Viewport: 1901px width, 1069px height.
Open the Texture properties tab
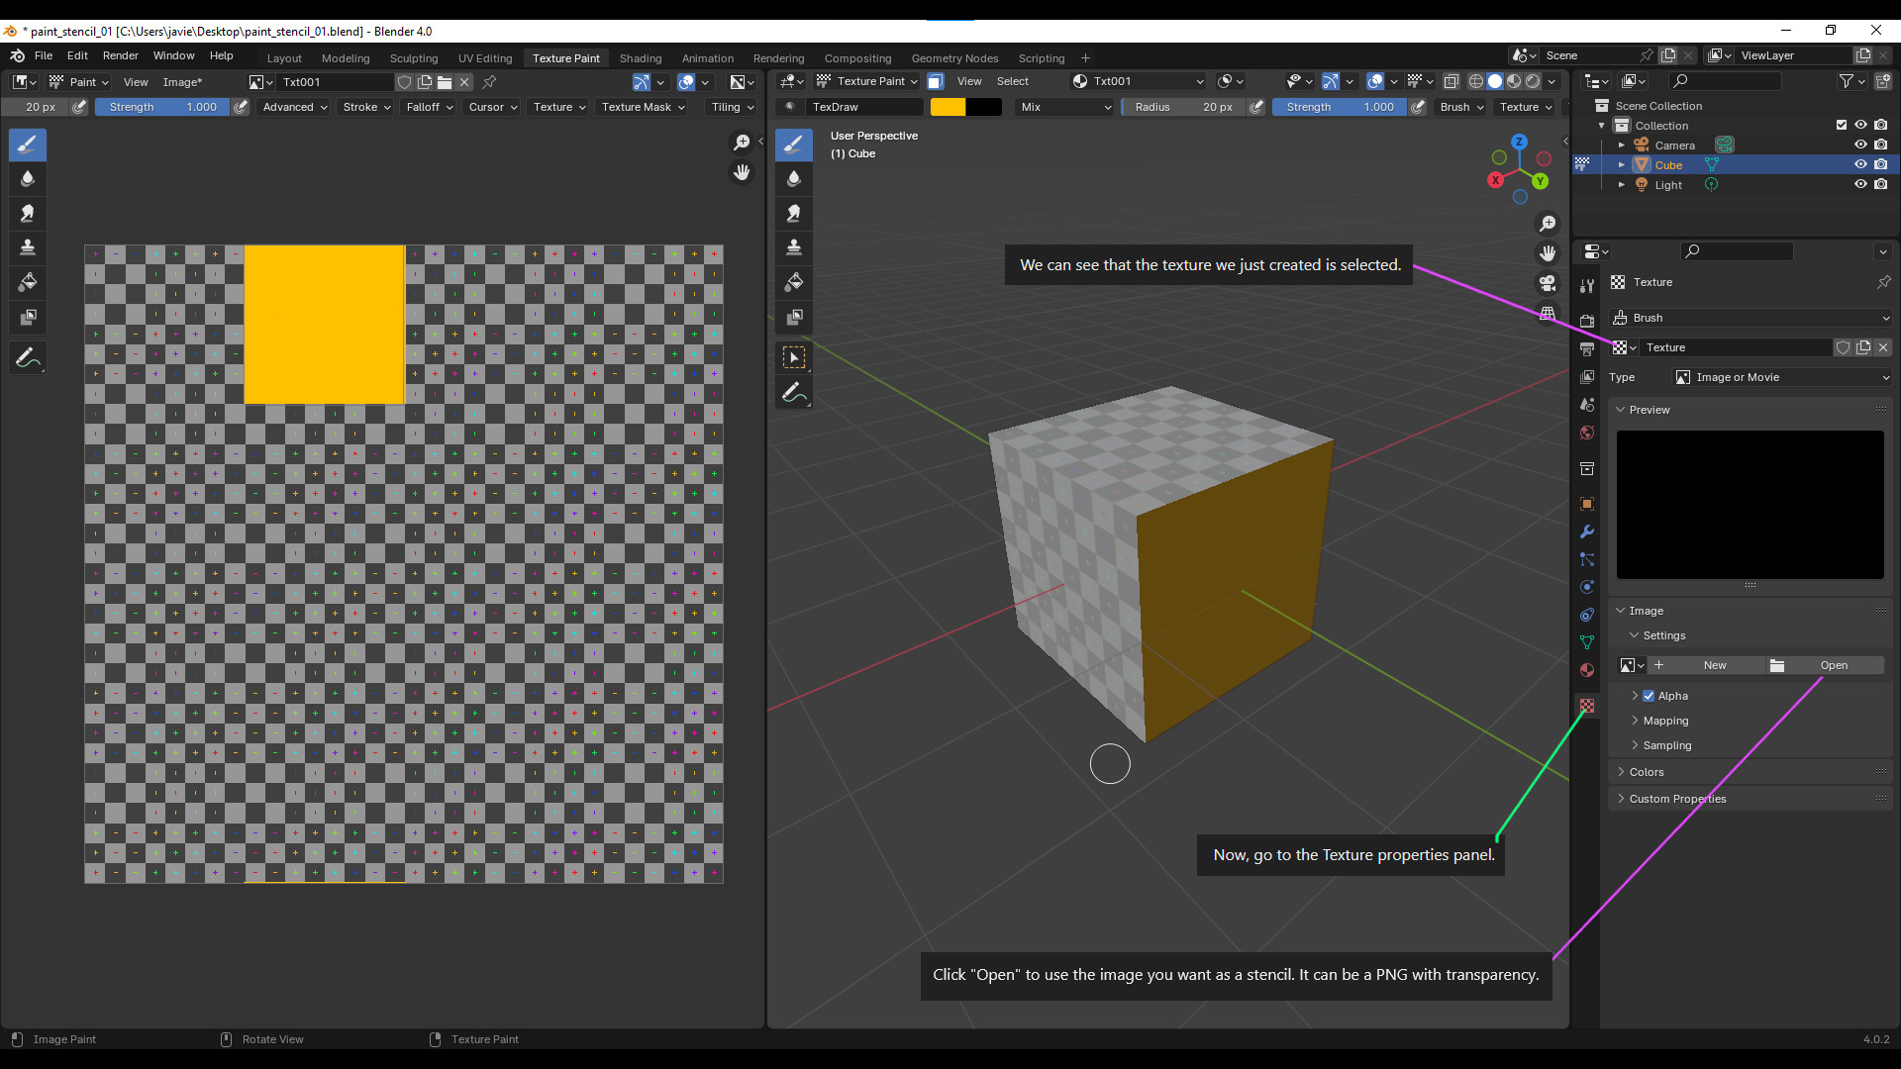[x=1587, y=706]
